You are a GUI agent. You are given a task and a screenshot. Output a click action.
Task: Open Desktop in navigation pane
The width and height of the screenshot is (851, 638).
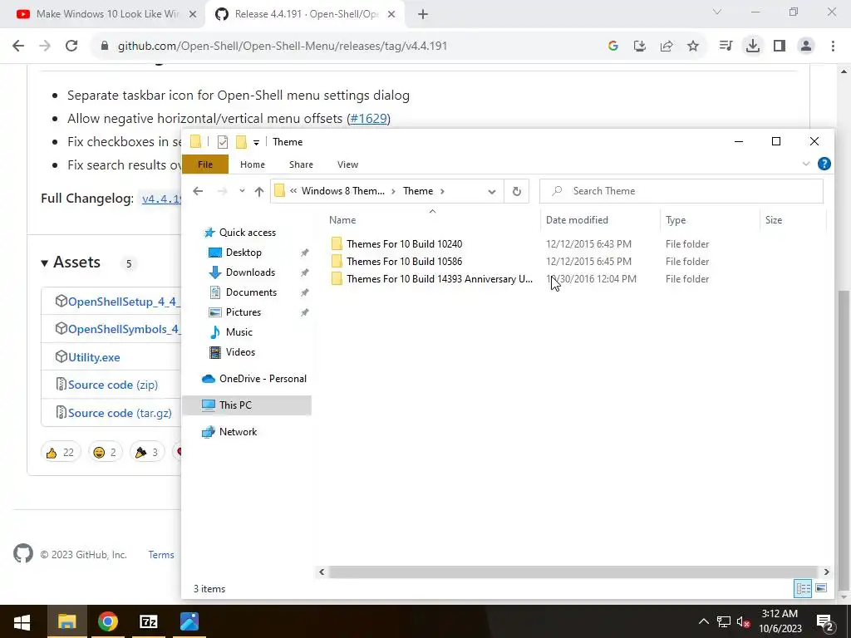[x=243, y=253]
